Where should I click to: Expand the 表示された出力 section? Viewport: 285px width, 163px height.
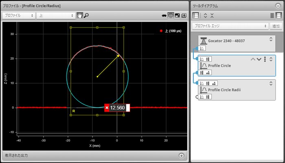(182, 156)
